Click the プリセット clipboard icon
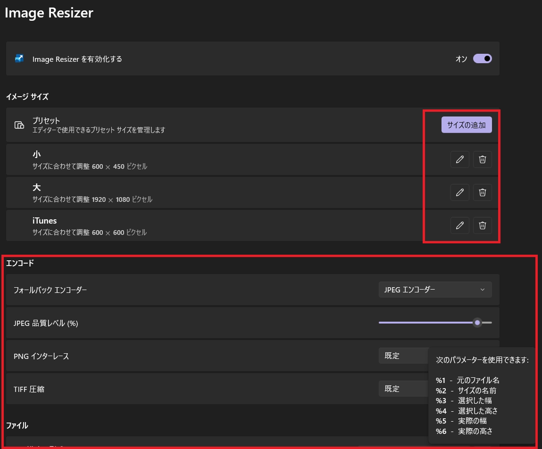The width and height of the screenshot is (542, 449). tap(19, 125)
